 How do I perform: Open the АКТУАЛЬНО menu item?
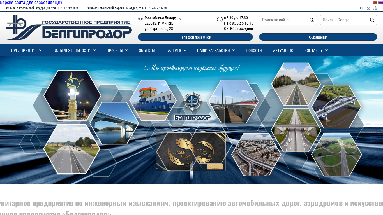click(283, 50)
